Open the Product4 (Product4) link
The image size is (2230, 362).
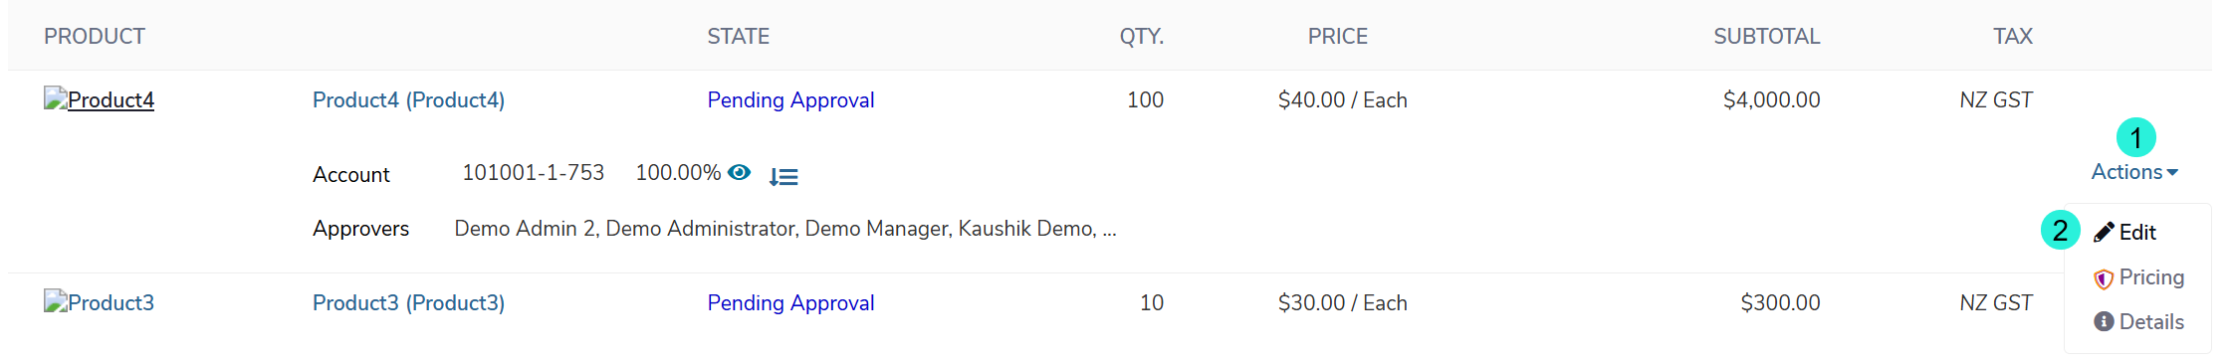408,99
